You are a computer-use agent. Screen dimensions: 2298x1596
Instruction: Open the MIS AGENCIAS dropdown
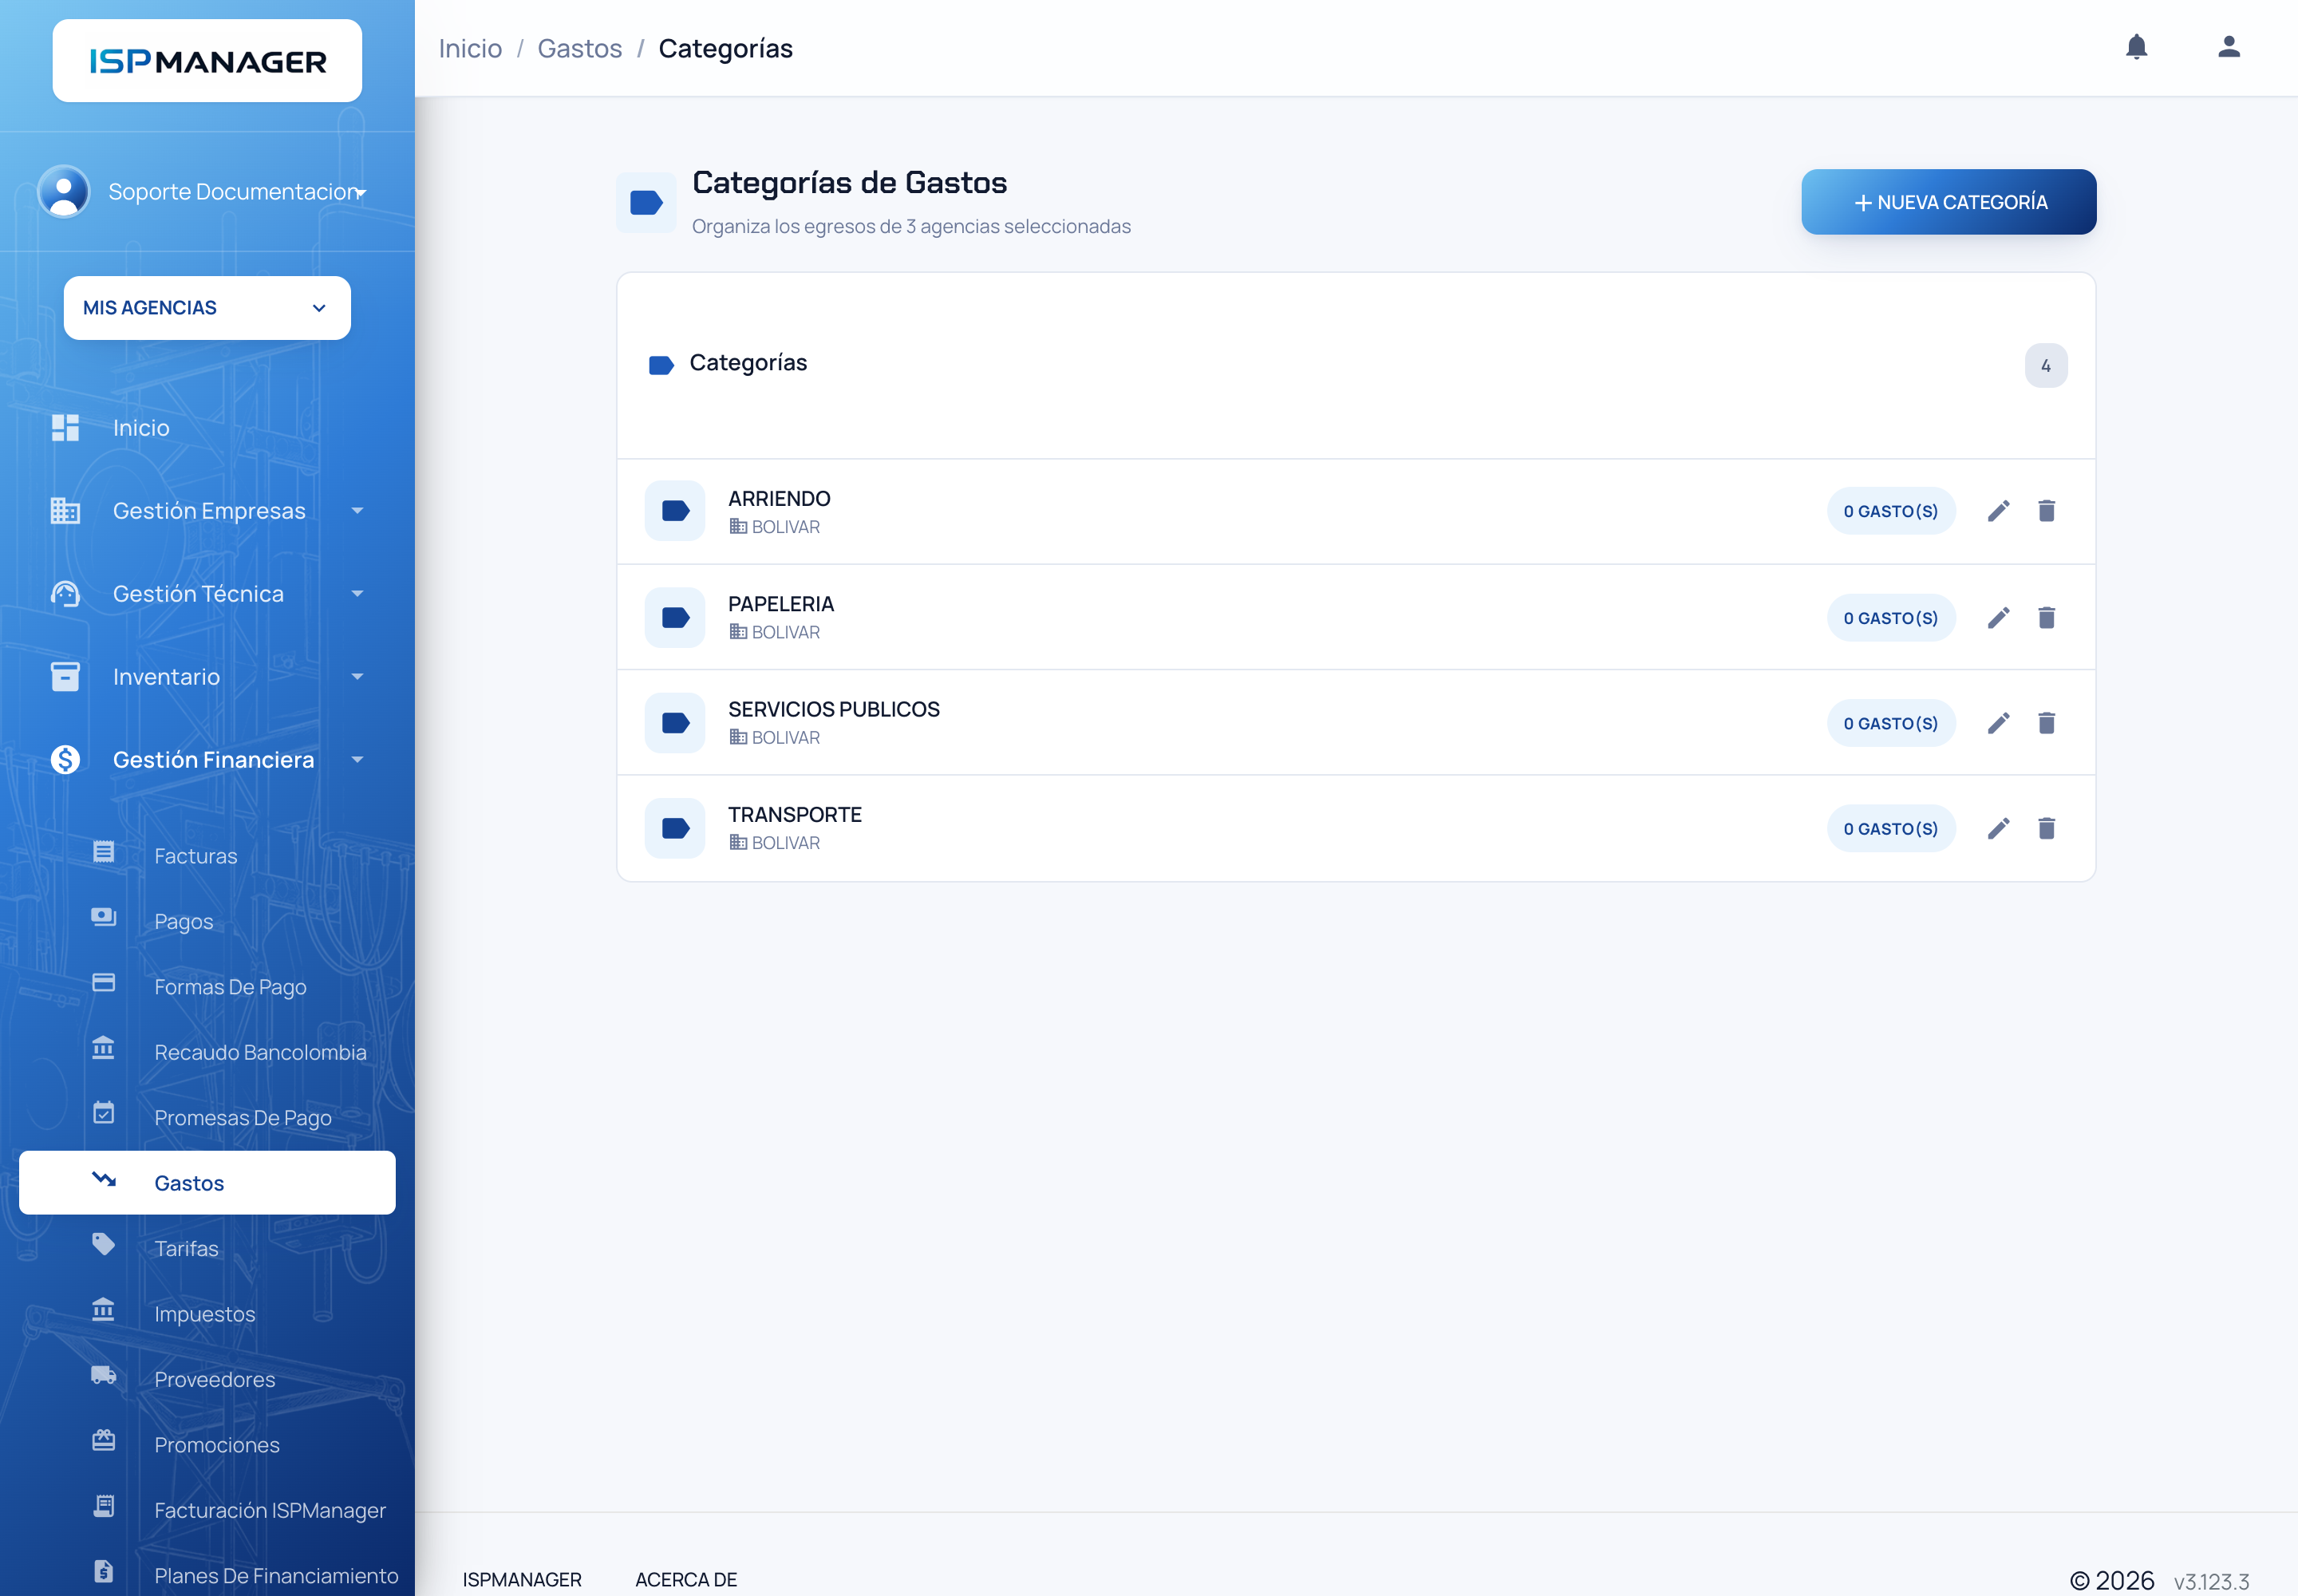(x=207, y=308)
